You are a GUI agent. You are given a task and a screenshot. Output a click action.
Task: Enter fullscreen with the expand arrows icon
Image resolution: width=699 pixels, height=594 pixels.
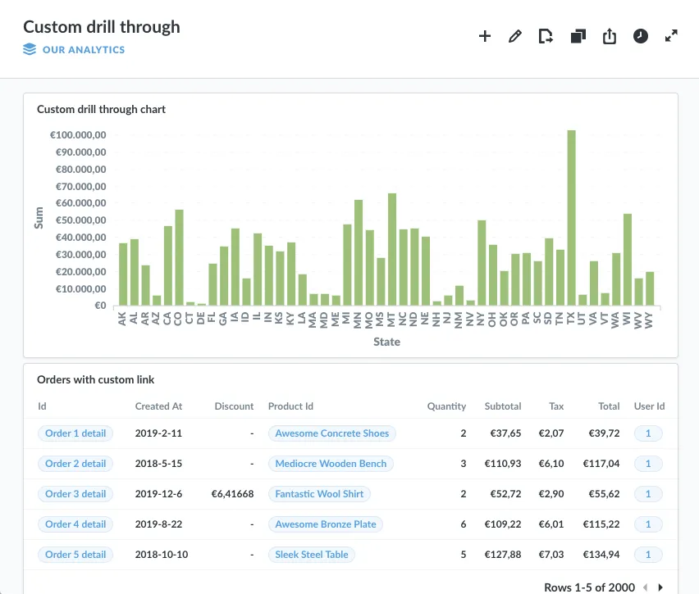pyautogui.click(x=671, y=35)
